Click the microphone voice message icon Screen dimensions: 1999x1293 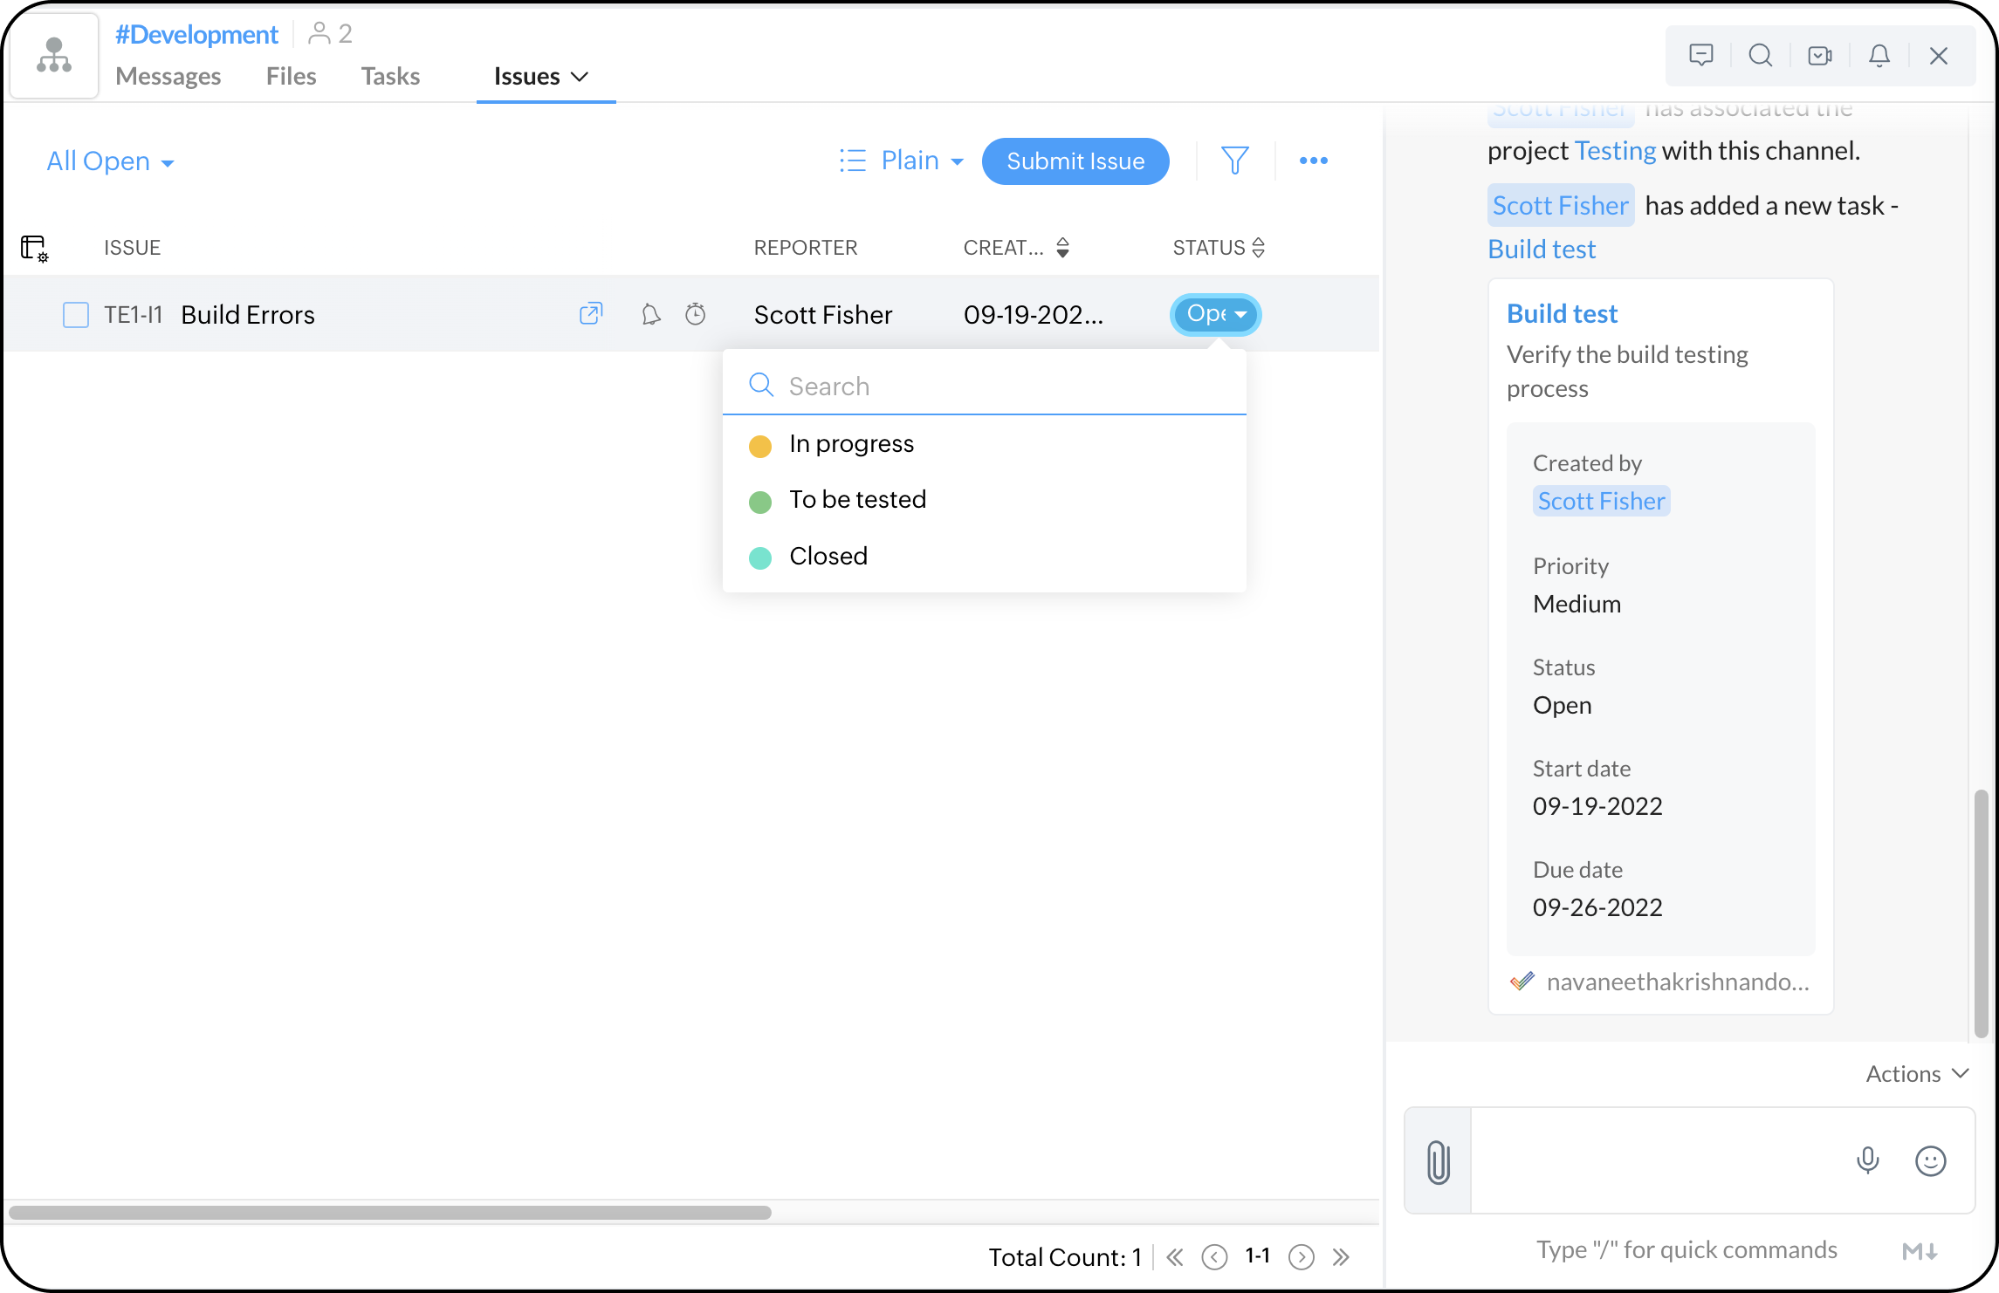coord(1867,1160)
